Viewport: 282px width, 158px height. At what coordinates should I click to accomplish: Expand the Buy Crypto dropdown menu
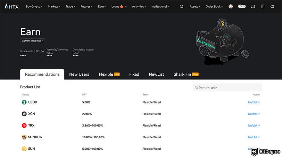34,6
